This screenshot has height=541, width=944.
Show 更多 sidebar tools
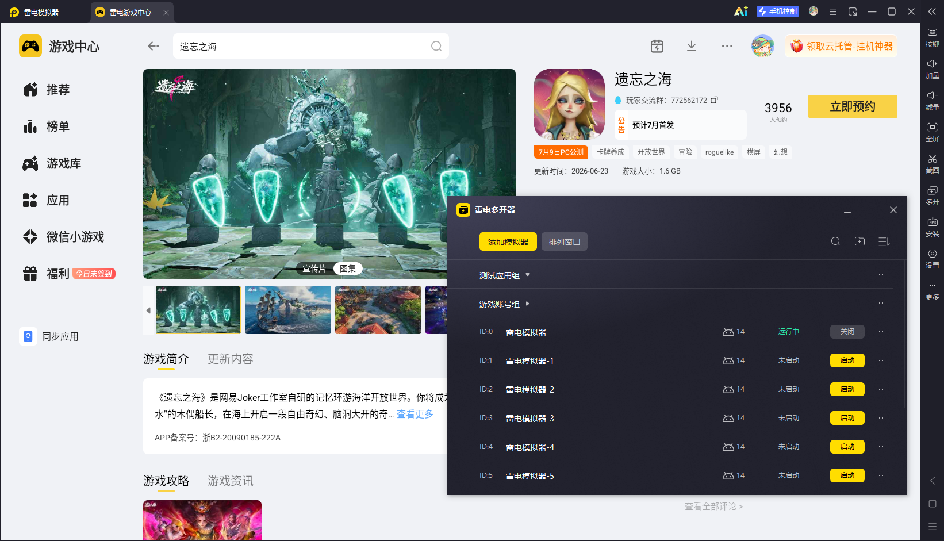(932, 290)
